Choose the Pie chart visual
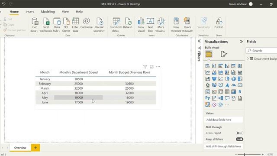 pos(227,79)
